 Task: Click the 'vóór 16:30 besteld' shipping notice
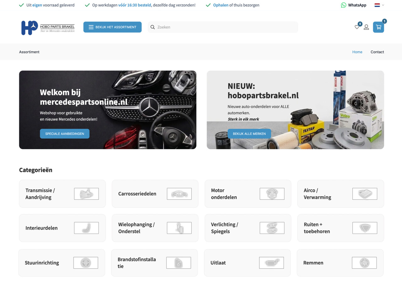tap(135, 5)
